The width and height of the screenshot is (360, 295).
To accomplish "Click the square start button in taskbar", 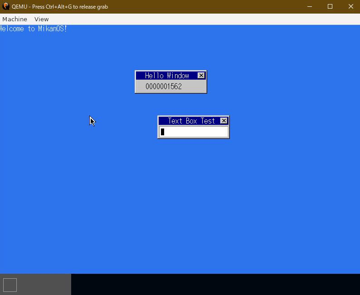I will [10, 285].
